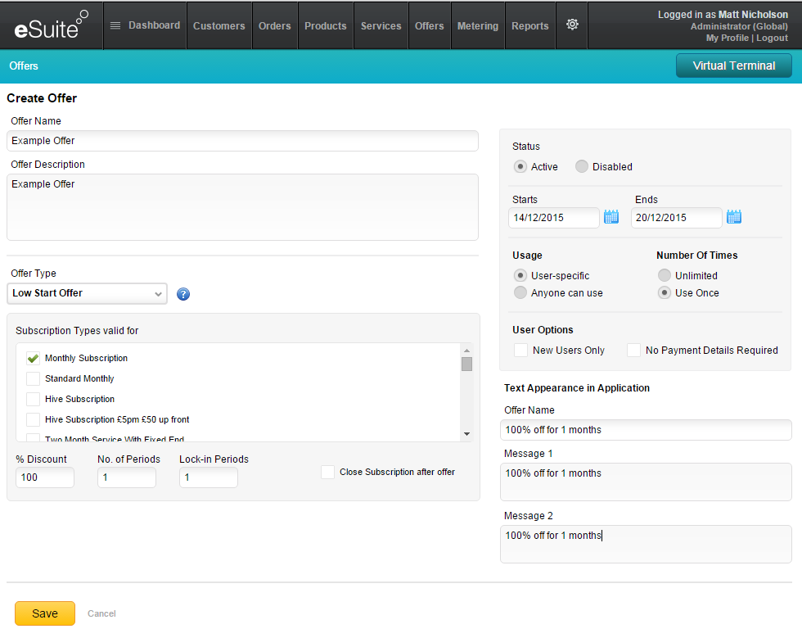Click the eSuite logo

(x=51, y=25)
